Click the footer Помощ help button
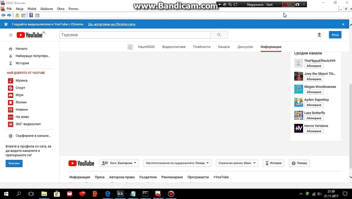This screenshot has width=352, height=199. (x=299, y=163)
